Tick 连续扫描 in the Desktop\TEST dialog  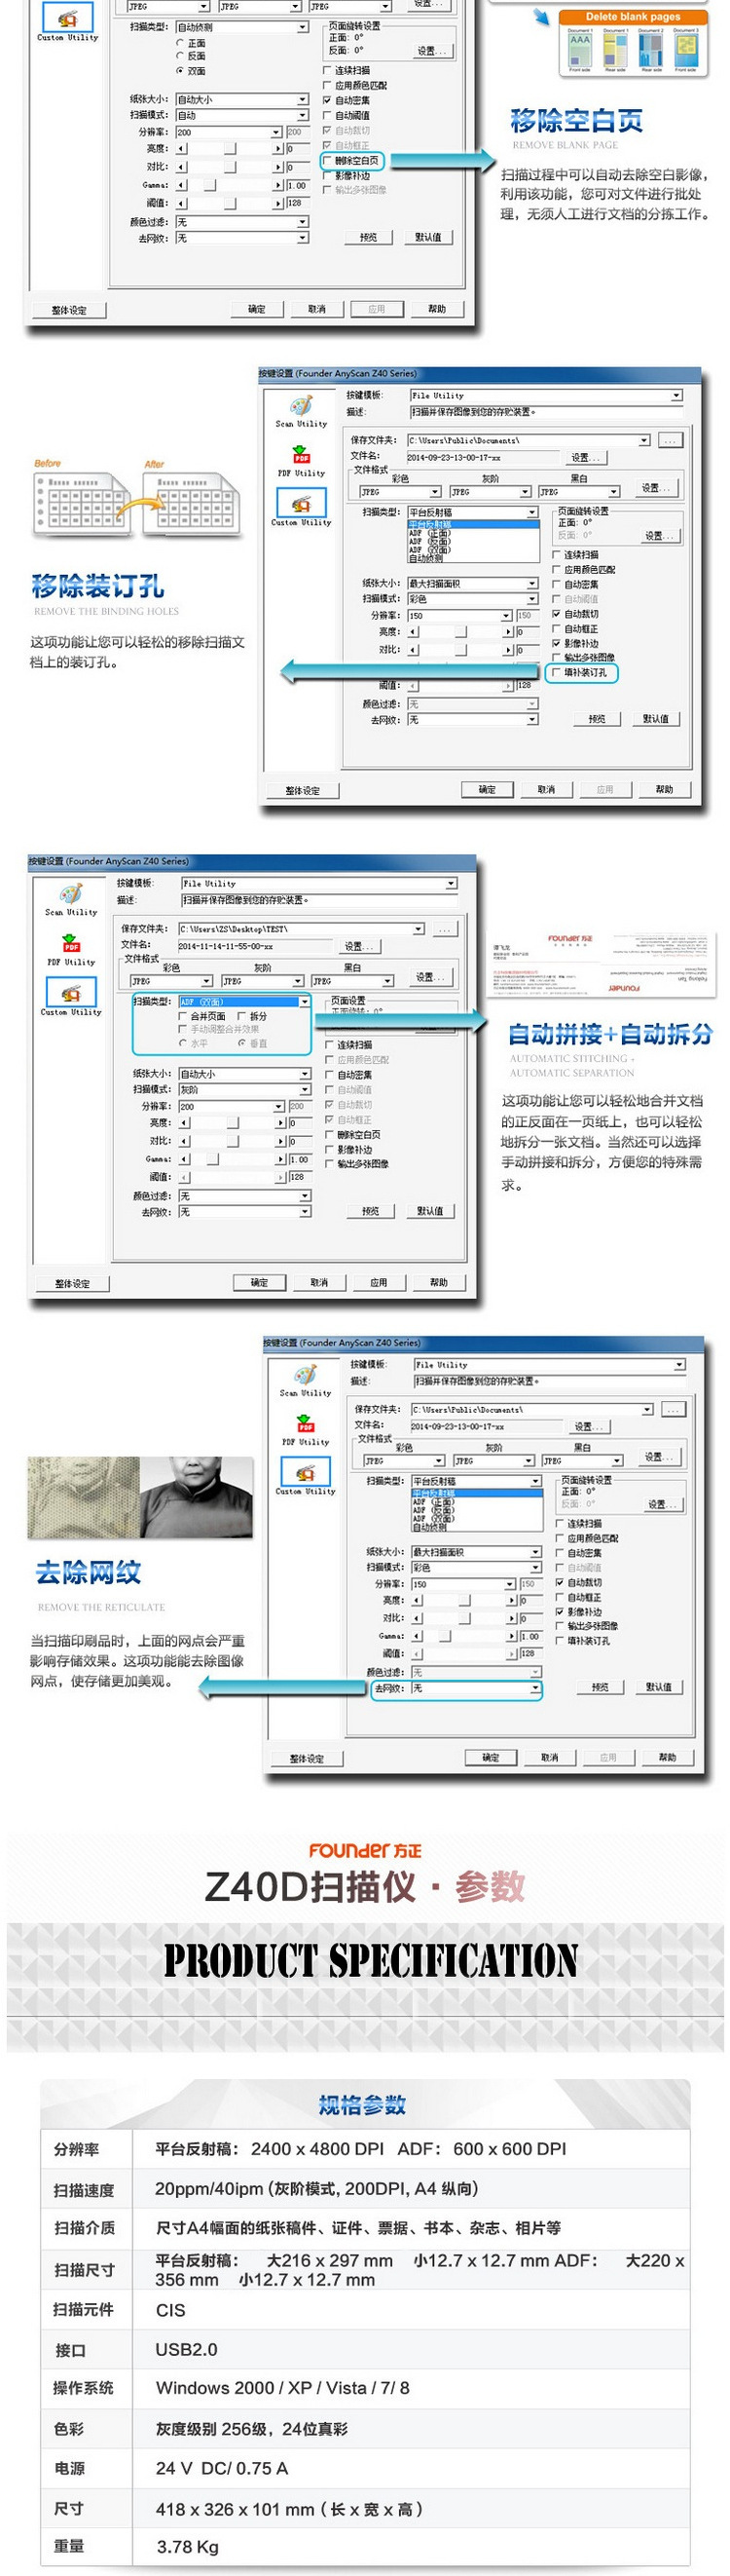(x=329, y=1045)
